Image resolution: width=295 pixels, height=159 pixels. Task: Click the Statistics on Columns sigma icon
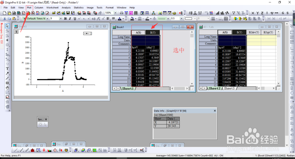click(x=191, y=13)
